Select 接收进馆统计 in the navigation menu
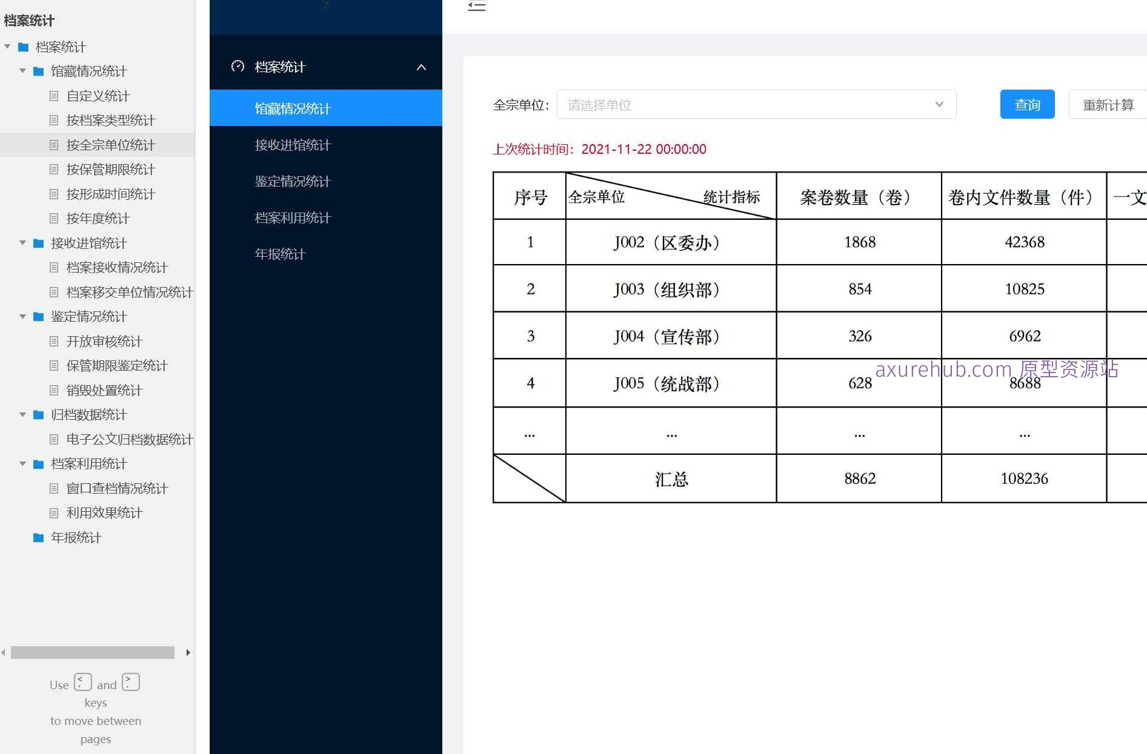The image size is (1147, 754). 292,145
